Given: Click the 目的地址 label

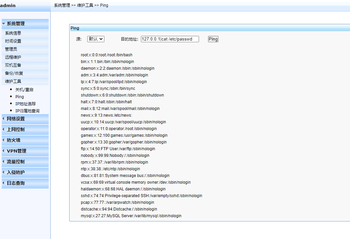Looking at the screenshot, I should click(x=130, y=39).
